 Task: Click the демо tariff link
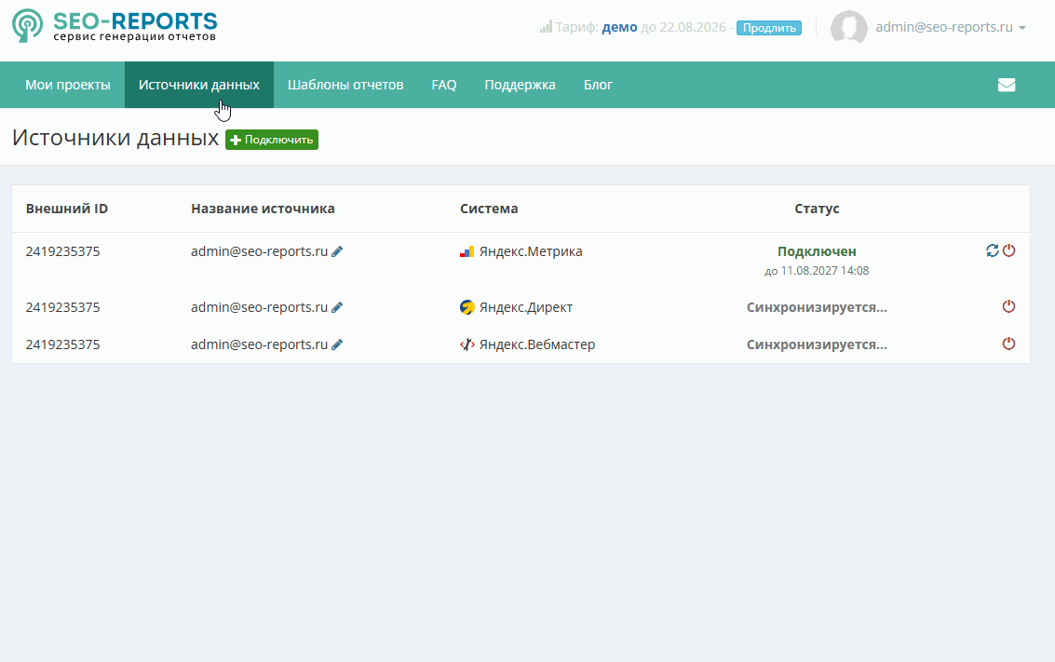pyautogui.click(x=619, y=27)
